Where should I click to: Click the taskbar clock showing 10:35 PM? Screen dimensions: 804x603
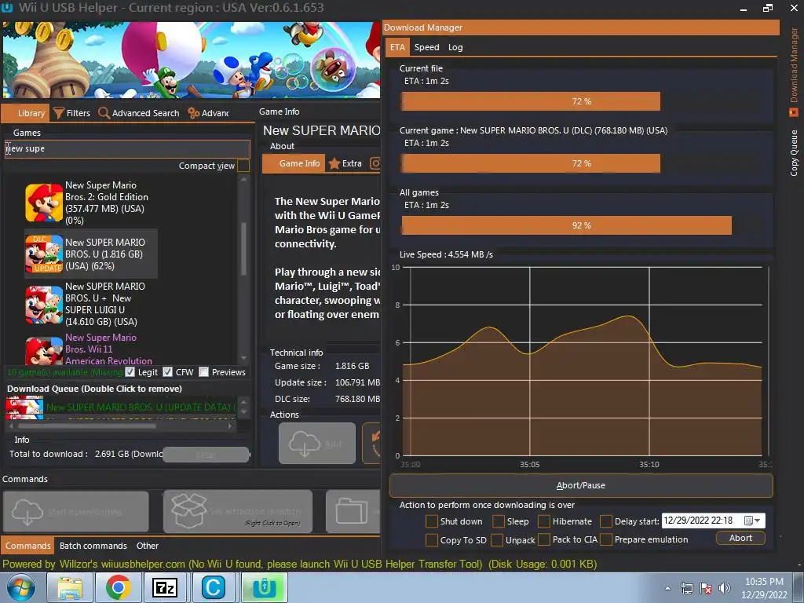(764, 588)
